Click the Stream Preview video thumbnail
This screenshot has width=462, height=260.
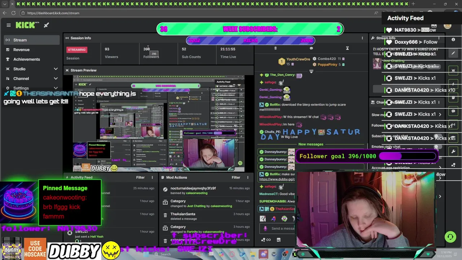click(x=158, y=123)
